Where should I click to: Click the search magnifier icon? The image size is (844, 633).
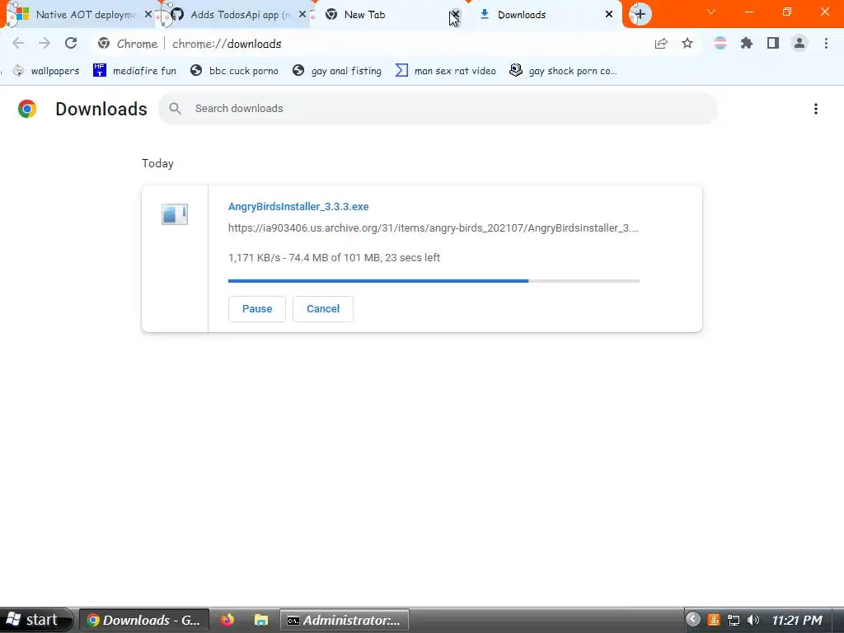(175, 109)
